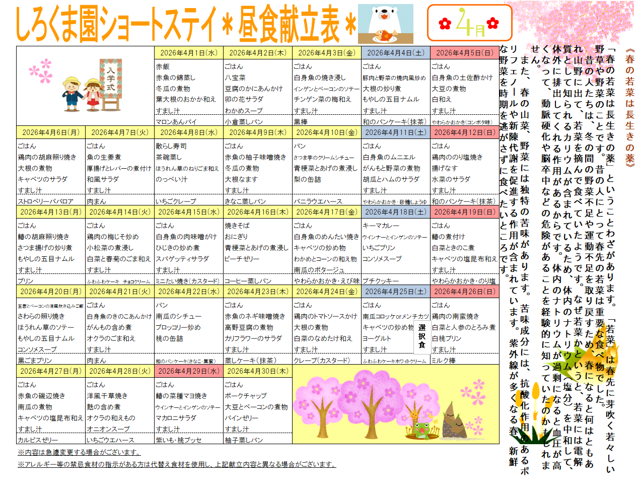
Task: Click the 焼きそば menu entry
Action: point(237,226)
